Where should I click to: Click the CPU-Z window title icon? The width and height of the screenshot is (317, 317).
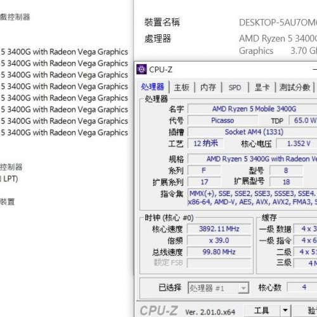point(141,69)
